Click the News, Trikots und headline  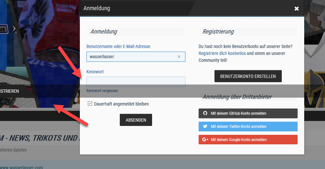(40, 138)
